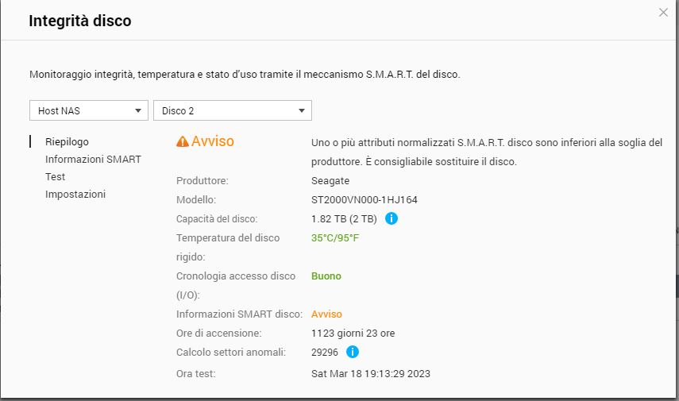Click the Seagate manufacturer name
Image resolution: width=679 pixels, height=401 pixels.
(x=330, y=181)
